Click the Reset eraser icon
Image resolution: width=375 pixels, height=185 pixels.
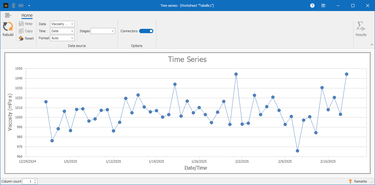tap(21, 38)
